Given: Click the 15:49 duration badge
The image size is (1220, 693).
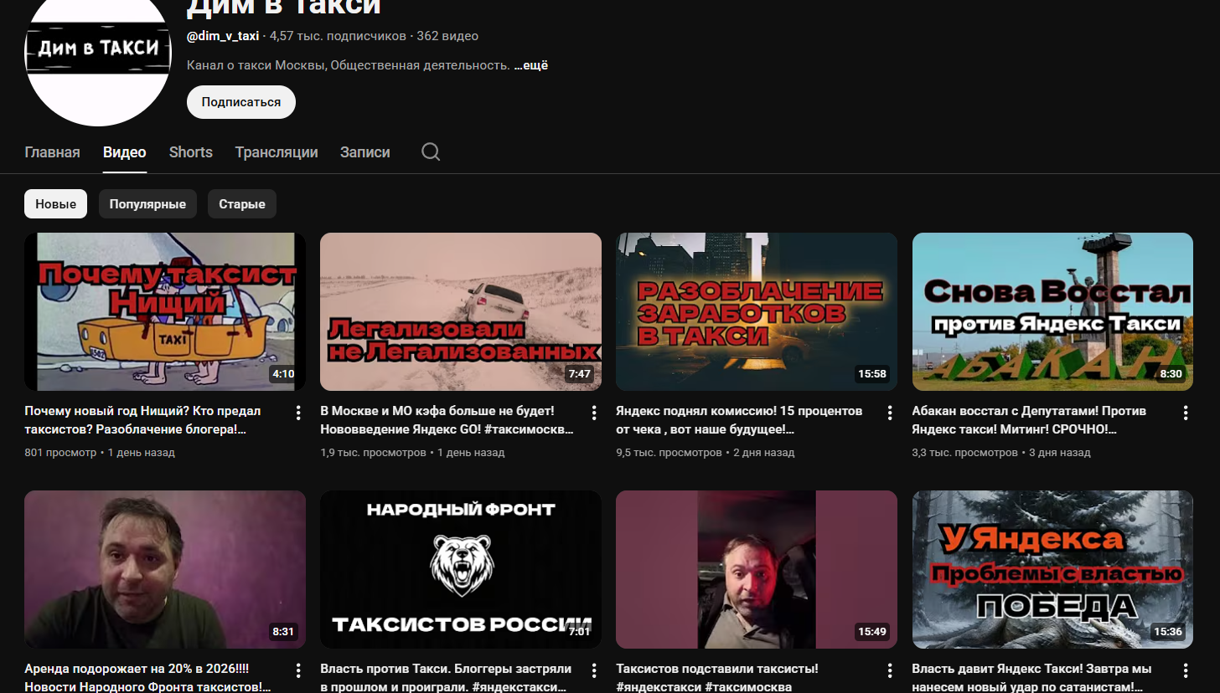Looking at the screenshot, I should [x=871, y=632].
